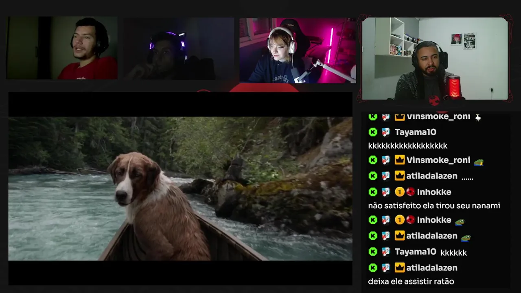
Task: Select webcam of man in red shirt
Action: click(x=62, y=48)
